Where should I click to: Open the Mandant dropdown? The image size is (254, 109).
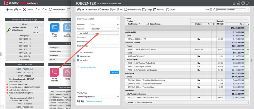pos(105,25)
